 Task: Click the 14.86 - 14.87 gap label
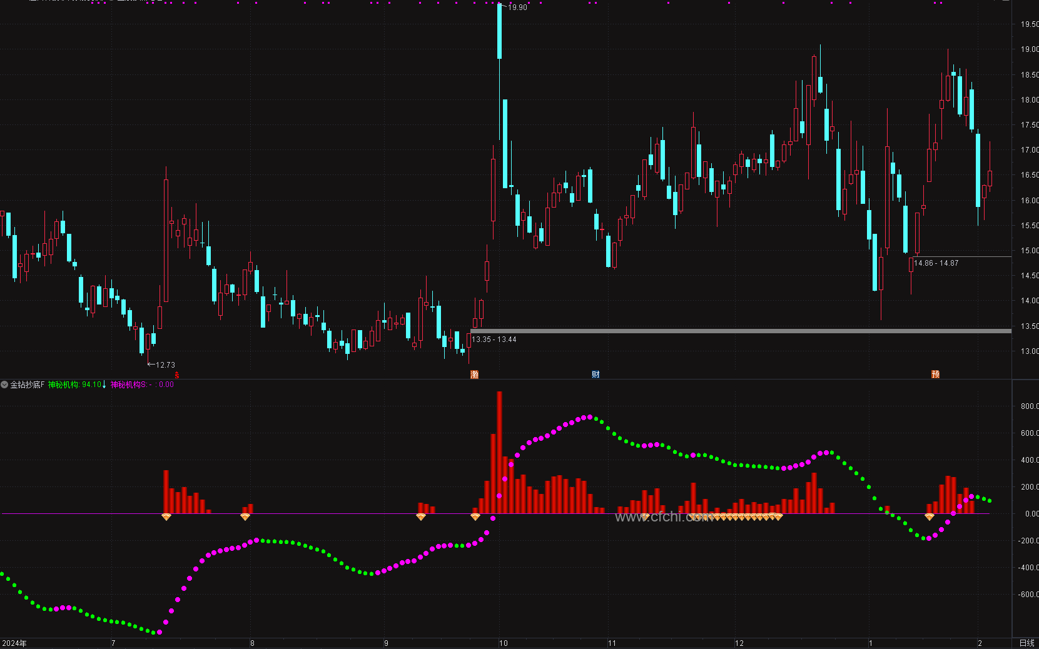coord(936,263)
